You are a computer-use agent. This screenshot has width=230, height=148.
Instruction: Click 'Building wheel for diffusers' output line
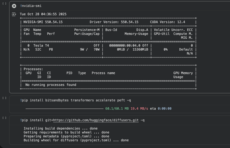pyautogui.click(x=76, y=140)
